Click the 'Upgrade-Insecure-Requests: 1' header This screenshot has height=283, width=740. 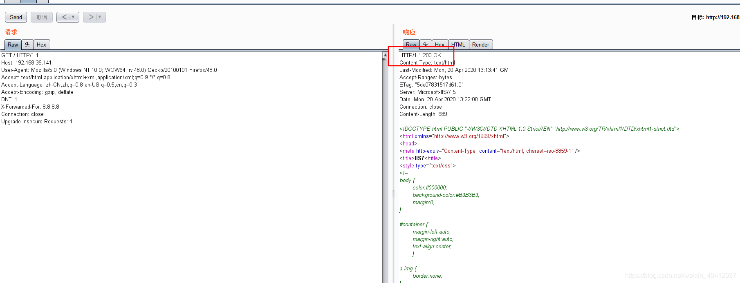[x=37, y=121]
